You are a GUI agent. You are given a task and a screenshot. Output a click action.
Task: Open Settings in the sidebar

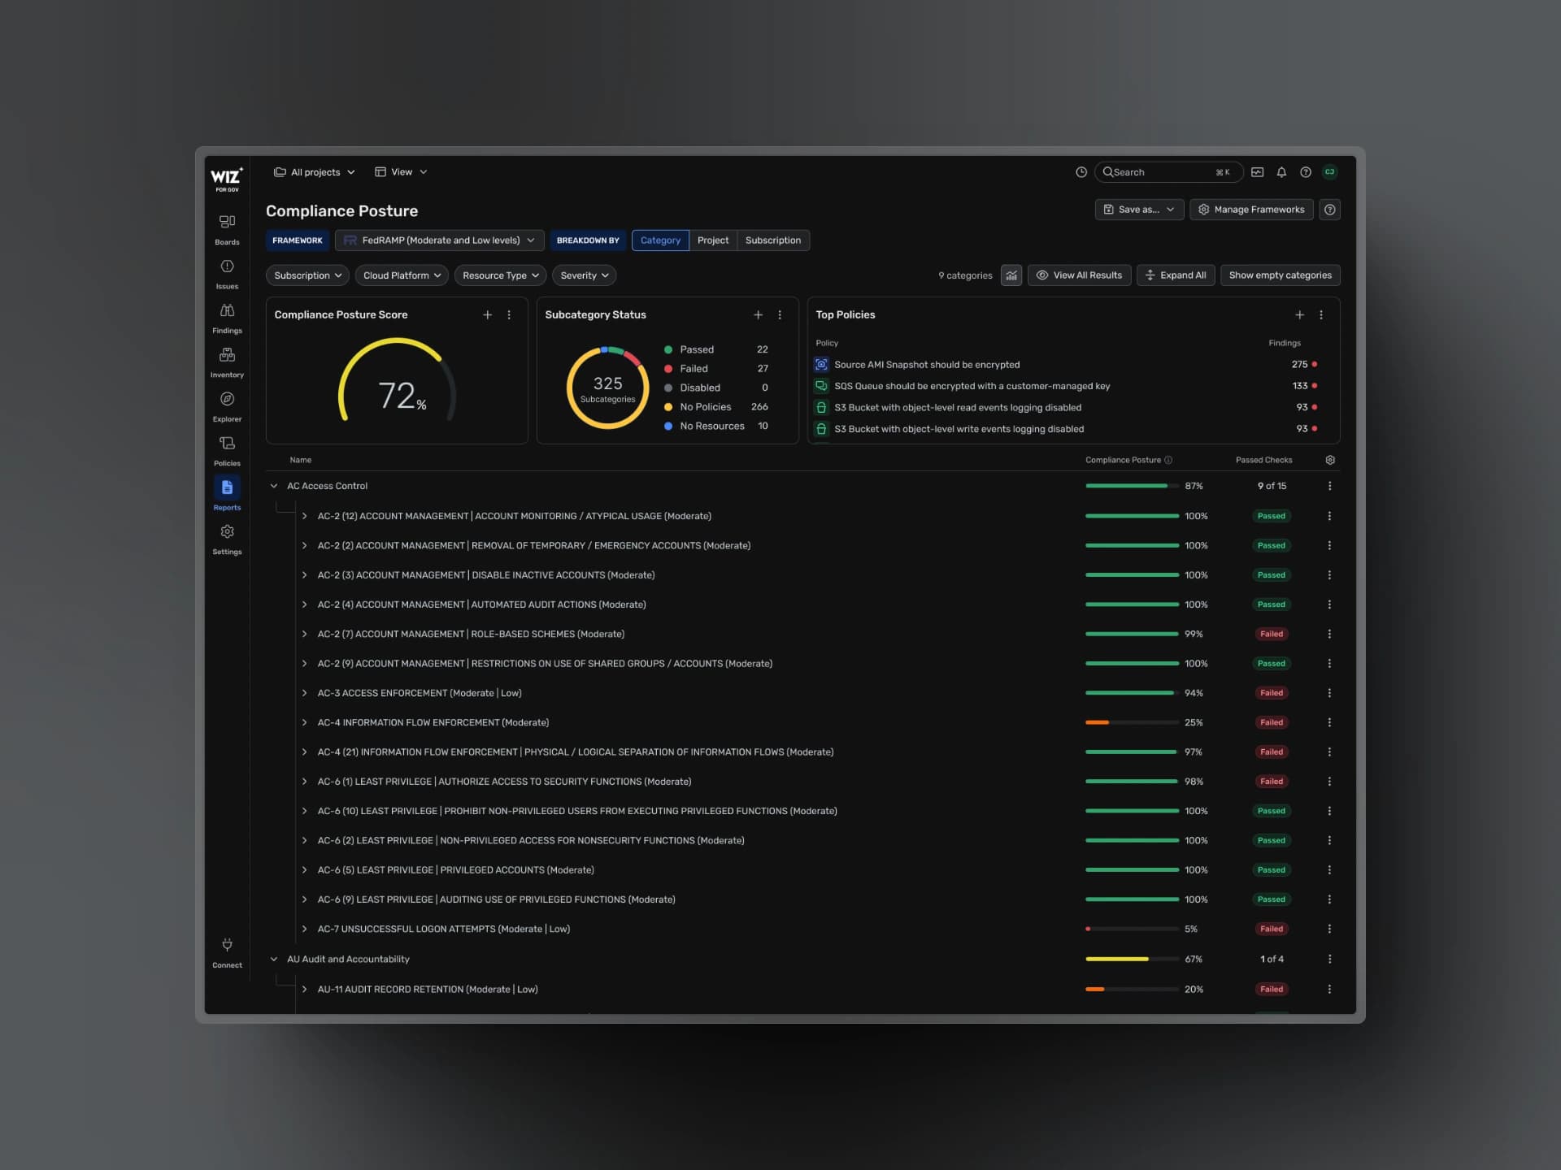pos(227,539)
